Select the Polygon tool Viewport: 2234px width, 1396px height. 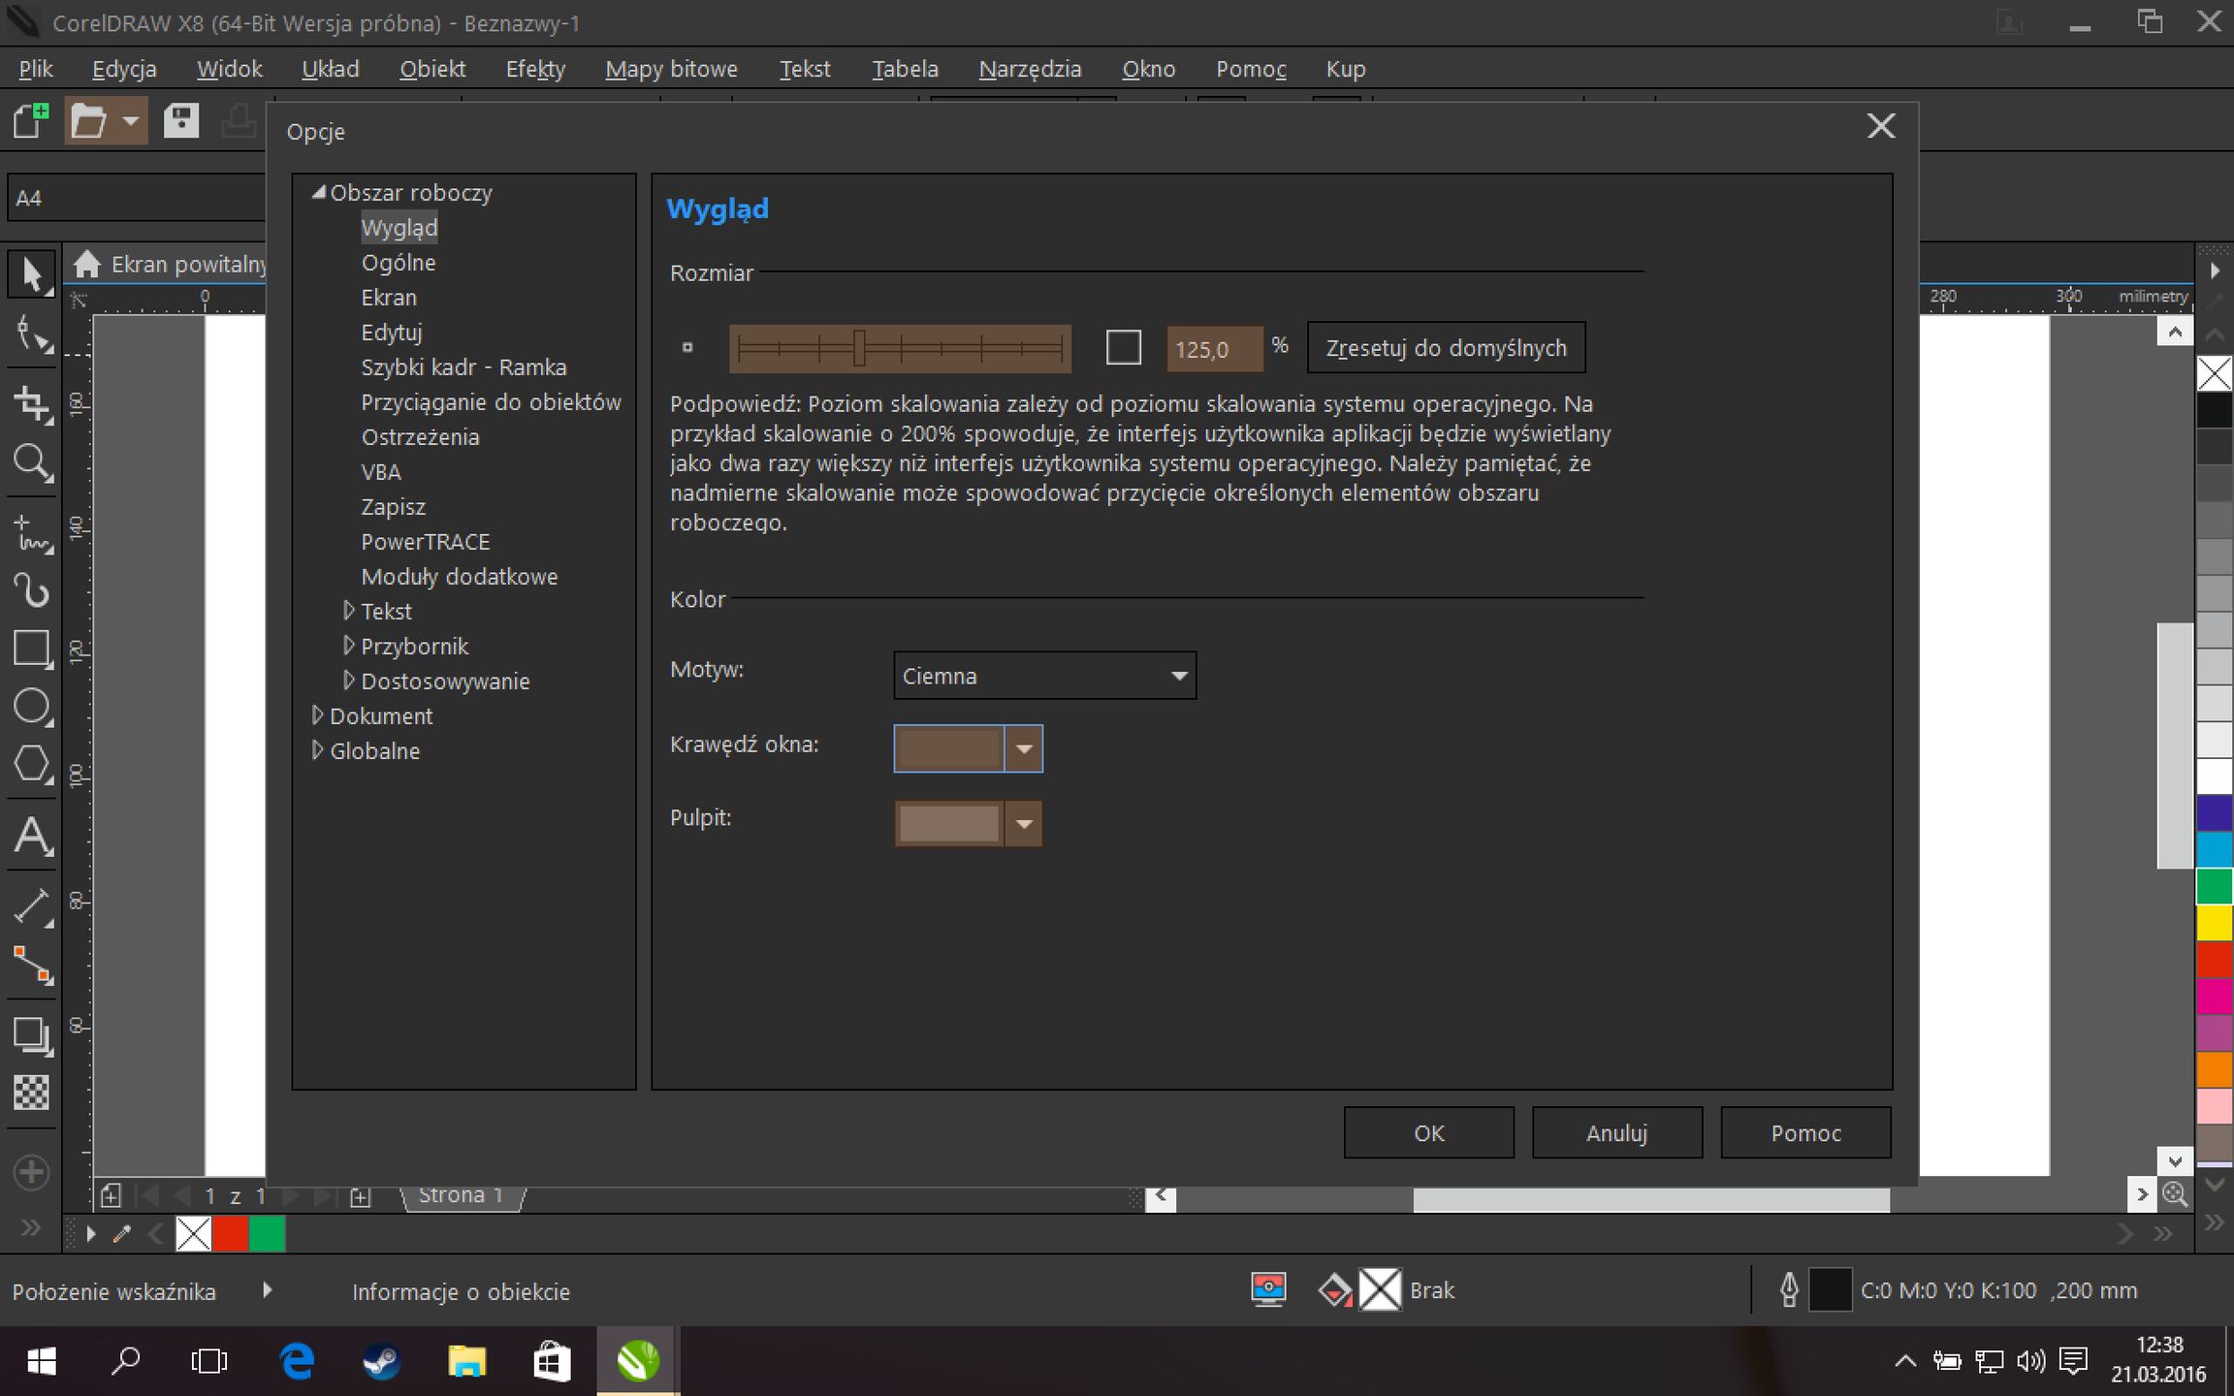(x=31, y=765)
